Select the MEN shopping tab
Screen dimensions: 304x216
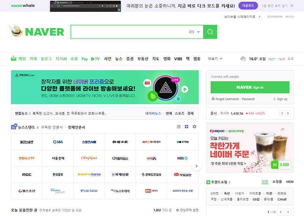(x=290, y=182)
